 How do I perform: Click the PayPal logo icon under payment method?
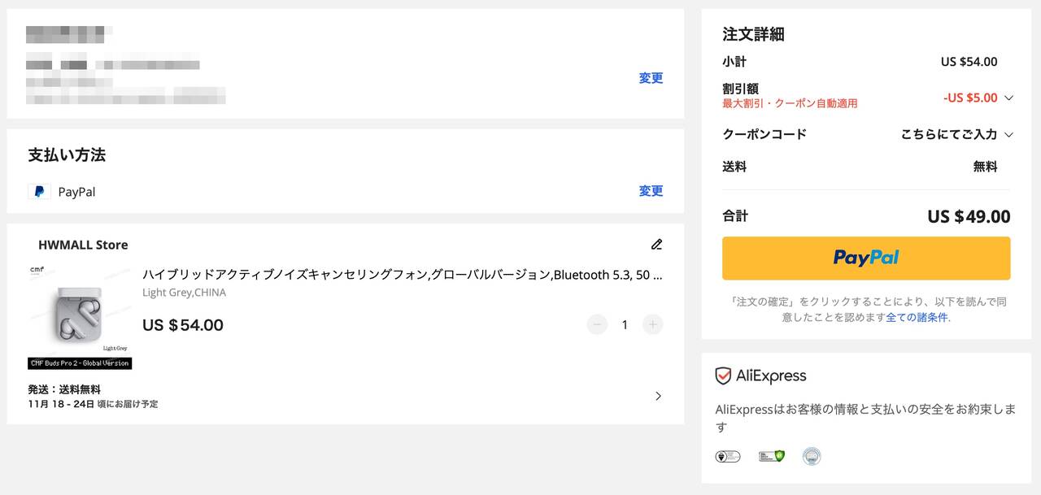coord(39,192)
